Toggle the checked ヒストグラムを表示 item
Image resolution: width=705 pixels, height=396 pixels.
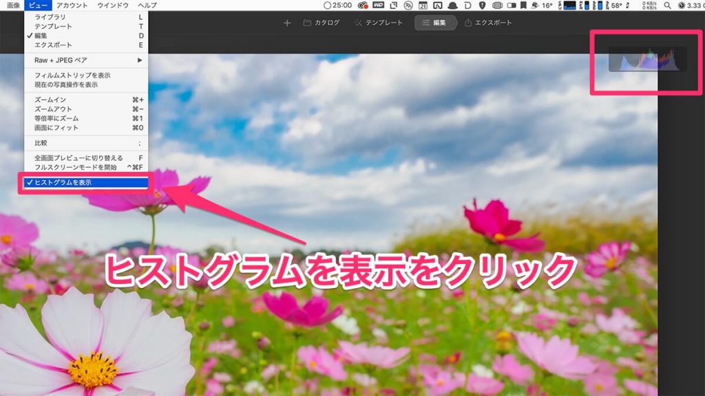click(86, 182)
